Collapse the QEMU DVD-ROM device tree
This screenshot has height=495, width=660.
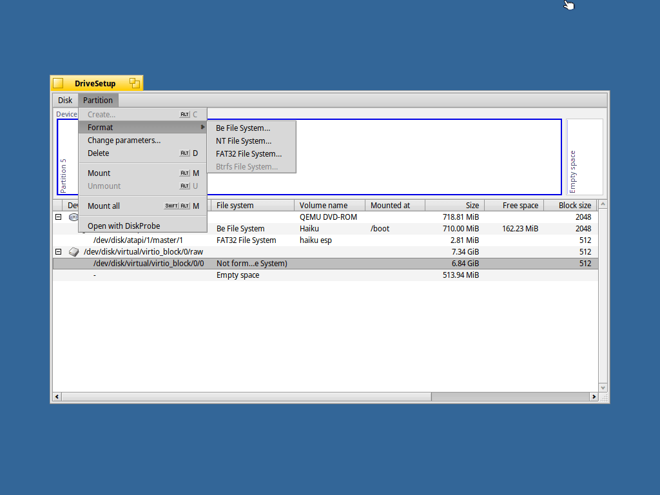pos(59,217)
